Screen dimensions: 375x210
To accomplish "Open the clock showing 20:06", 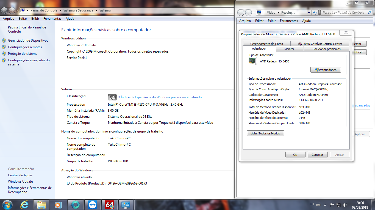I will pos(360,205).
